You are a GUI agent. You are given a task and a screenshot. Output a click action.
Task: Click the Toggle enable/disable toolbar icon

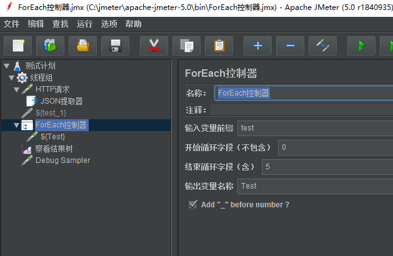(323, 46)
